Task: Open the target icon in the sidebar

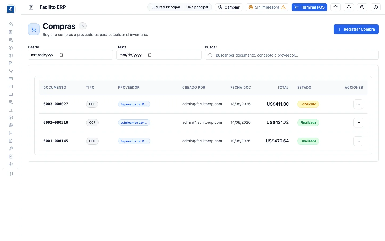Action: coord(11,125)
